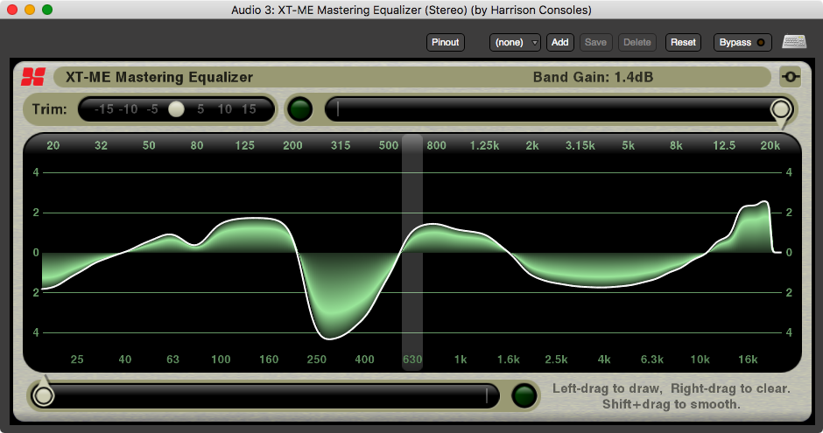This screenshot has width=823, height=433.
Task: Click the macOS green zoom window button
Action: (47, 10)
